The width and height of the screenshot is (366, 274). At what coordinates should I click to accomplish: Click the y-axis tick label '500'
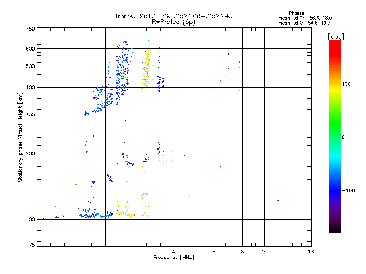pyautogui.click(x=30, y=66)
